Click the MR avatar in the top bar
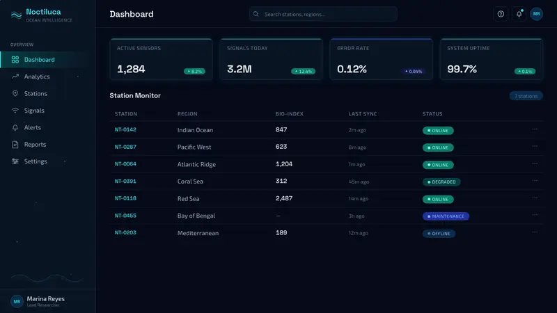This screenshot has height=313, width=557. pyautogui.click(x=536, y=14)
